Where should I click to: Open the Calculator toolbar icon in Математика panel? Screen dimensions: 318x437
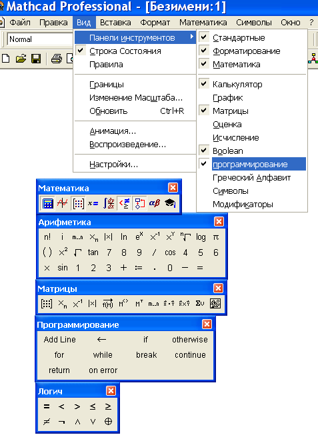[47, 203]
